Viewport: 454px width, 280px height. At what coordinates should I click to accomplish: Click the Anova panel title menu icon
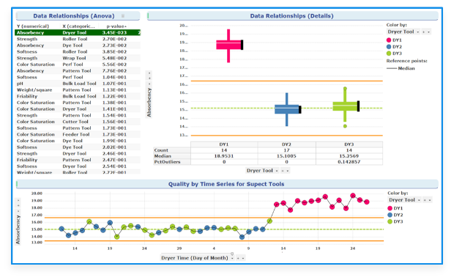123,16
